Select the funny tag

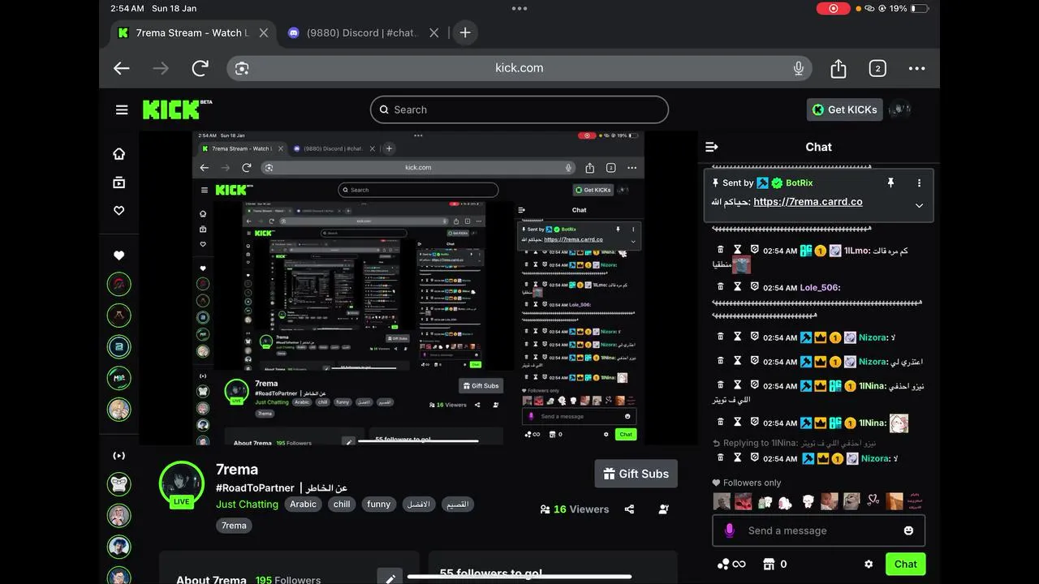(378, 504)
